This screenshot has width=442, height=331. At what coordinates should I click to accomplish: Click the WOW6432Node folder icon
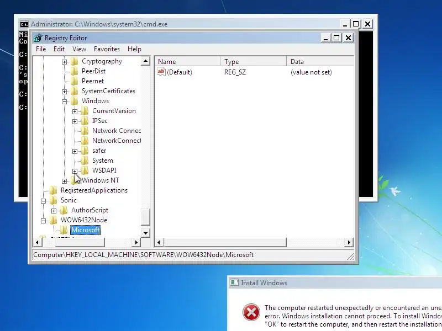53,220
